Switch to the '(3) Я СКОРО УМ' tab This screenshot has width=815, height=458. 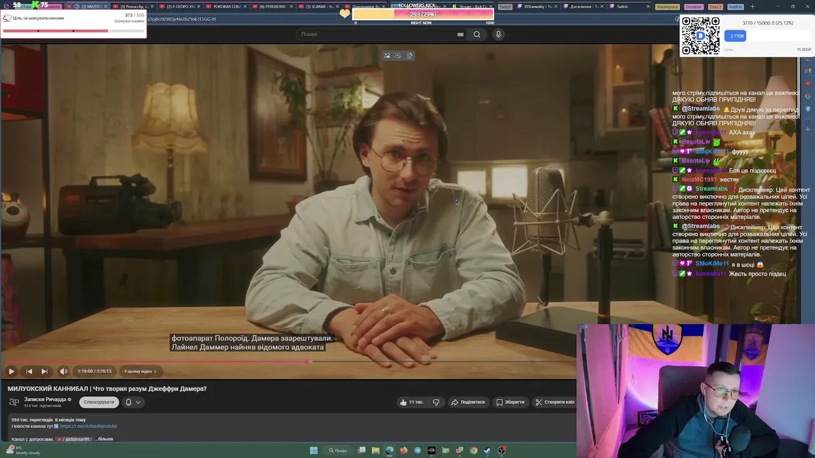180,6
